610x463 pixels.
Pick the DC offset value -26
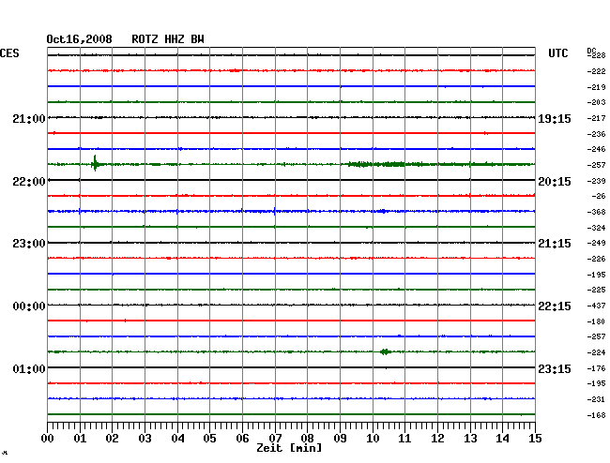coord(599,196)
